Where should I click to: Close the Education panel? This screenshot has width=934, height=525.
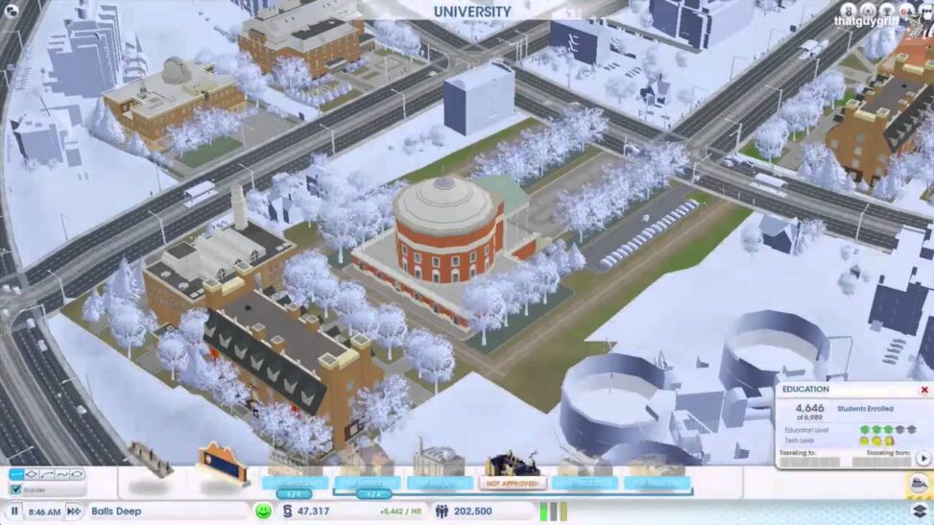click(x=924, y=391)
